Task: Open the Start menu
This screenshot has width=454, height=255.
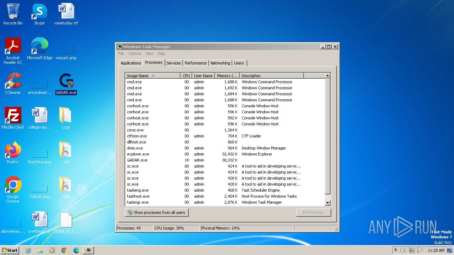Action: 10,250
